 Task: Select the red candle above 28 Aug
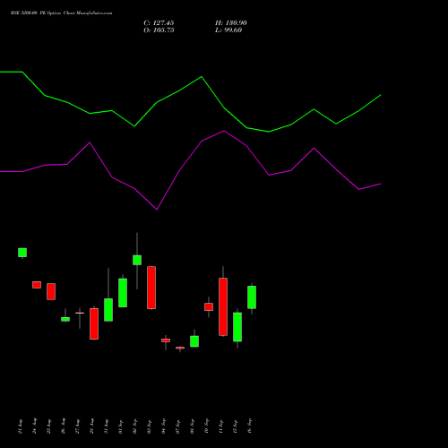pyautogui.click(x=94, y=323)
